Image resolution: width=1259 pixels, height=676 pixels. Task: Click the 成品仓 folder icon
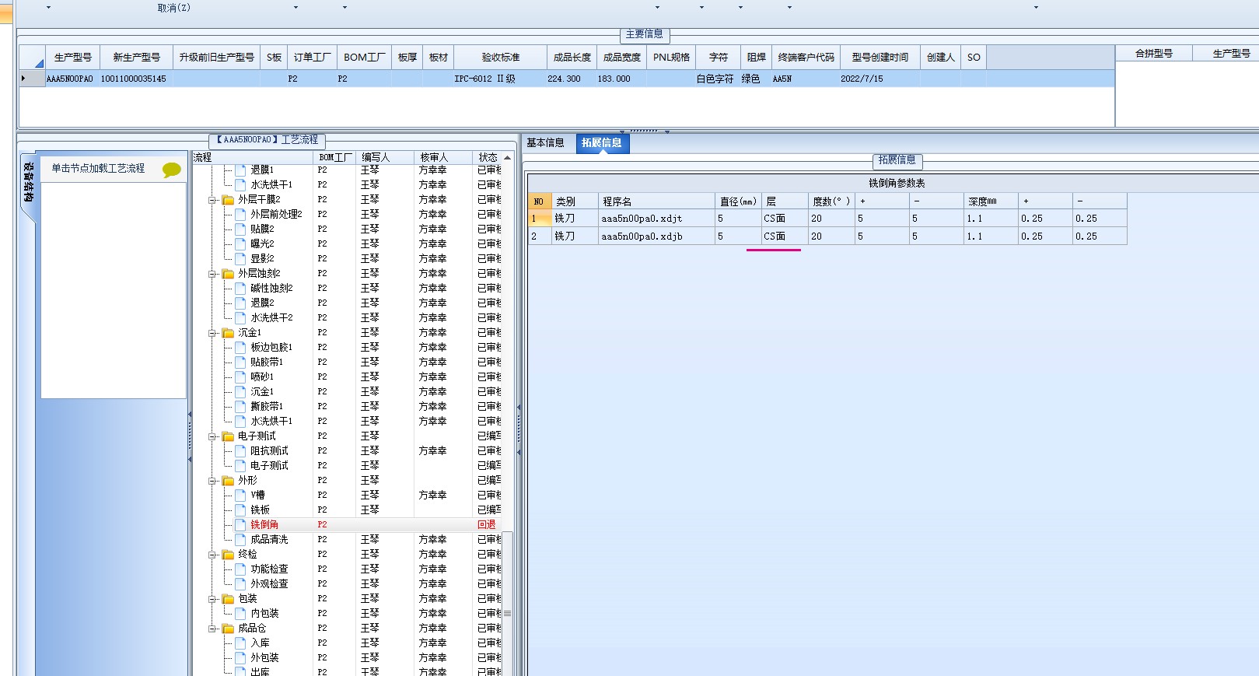pyautogui.click(x=228, y=629)
